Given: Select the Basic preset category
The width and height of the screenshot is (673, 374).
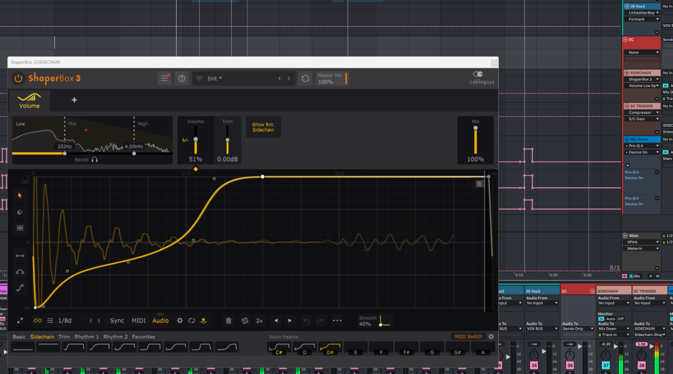Looking at the screenshot, I should [19, 337].
